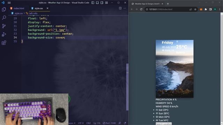Open the browser three-dot menu

point(220,9)
